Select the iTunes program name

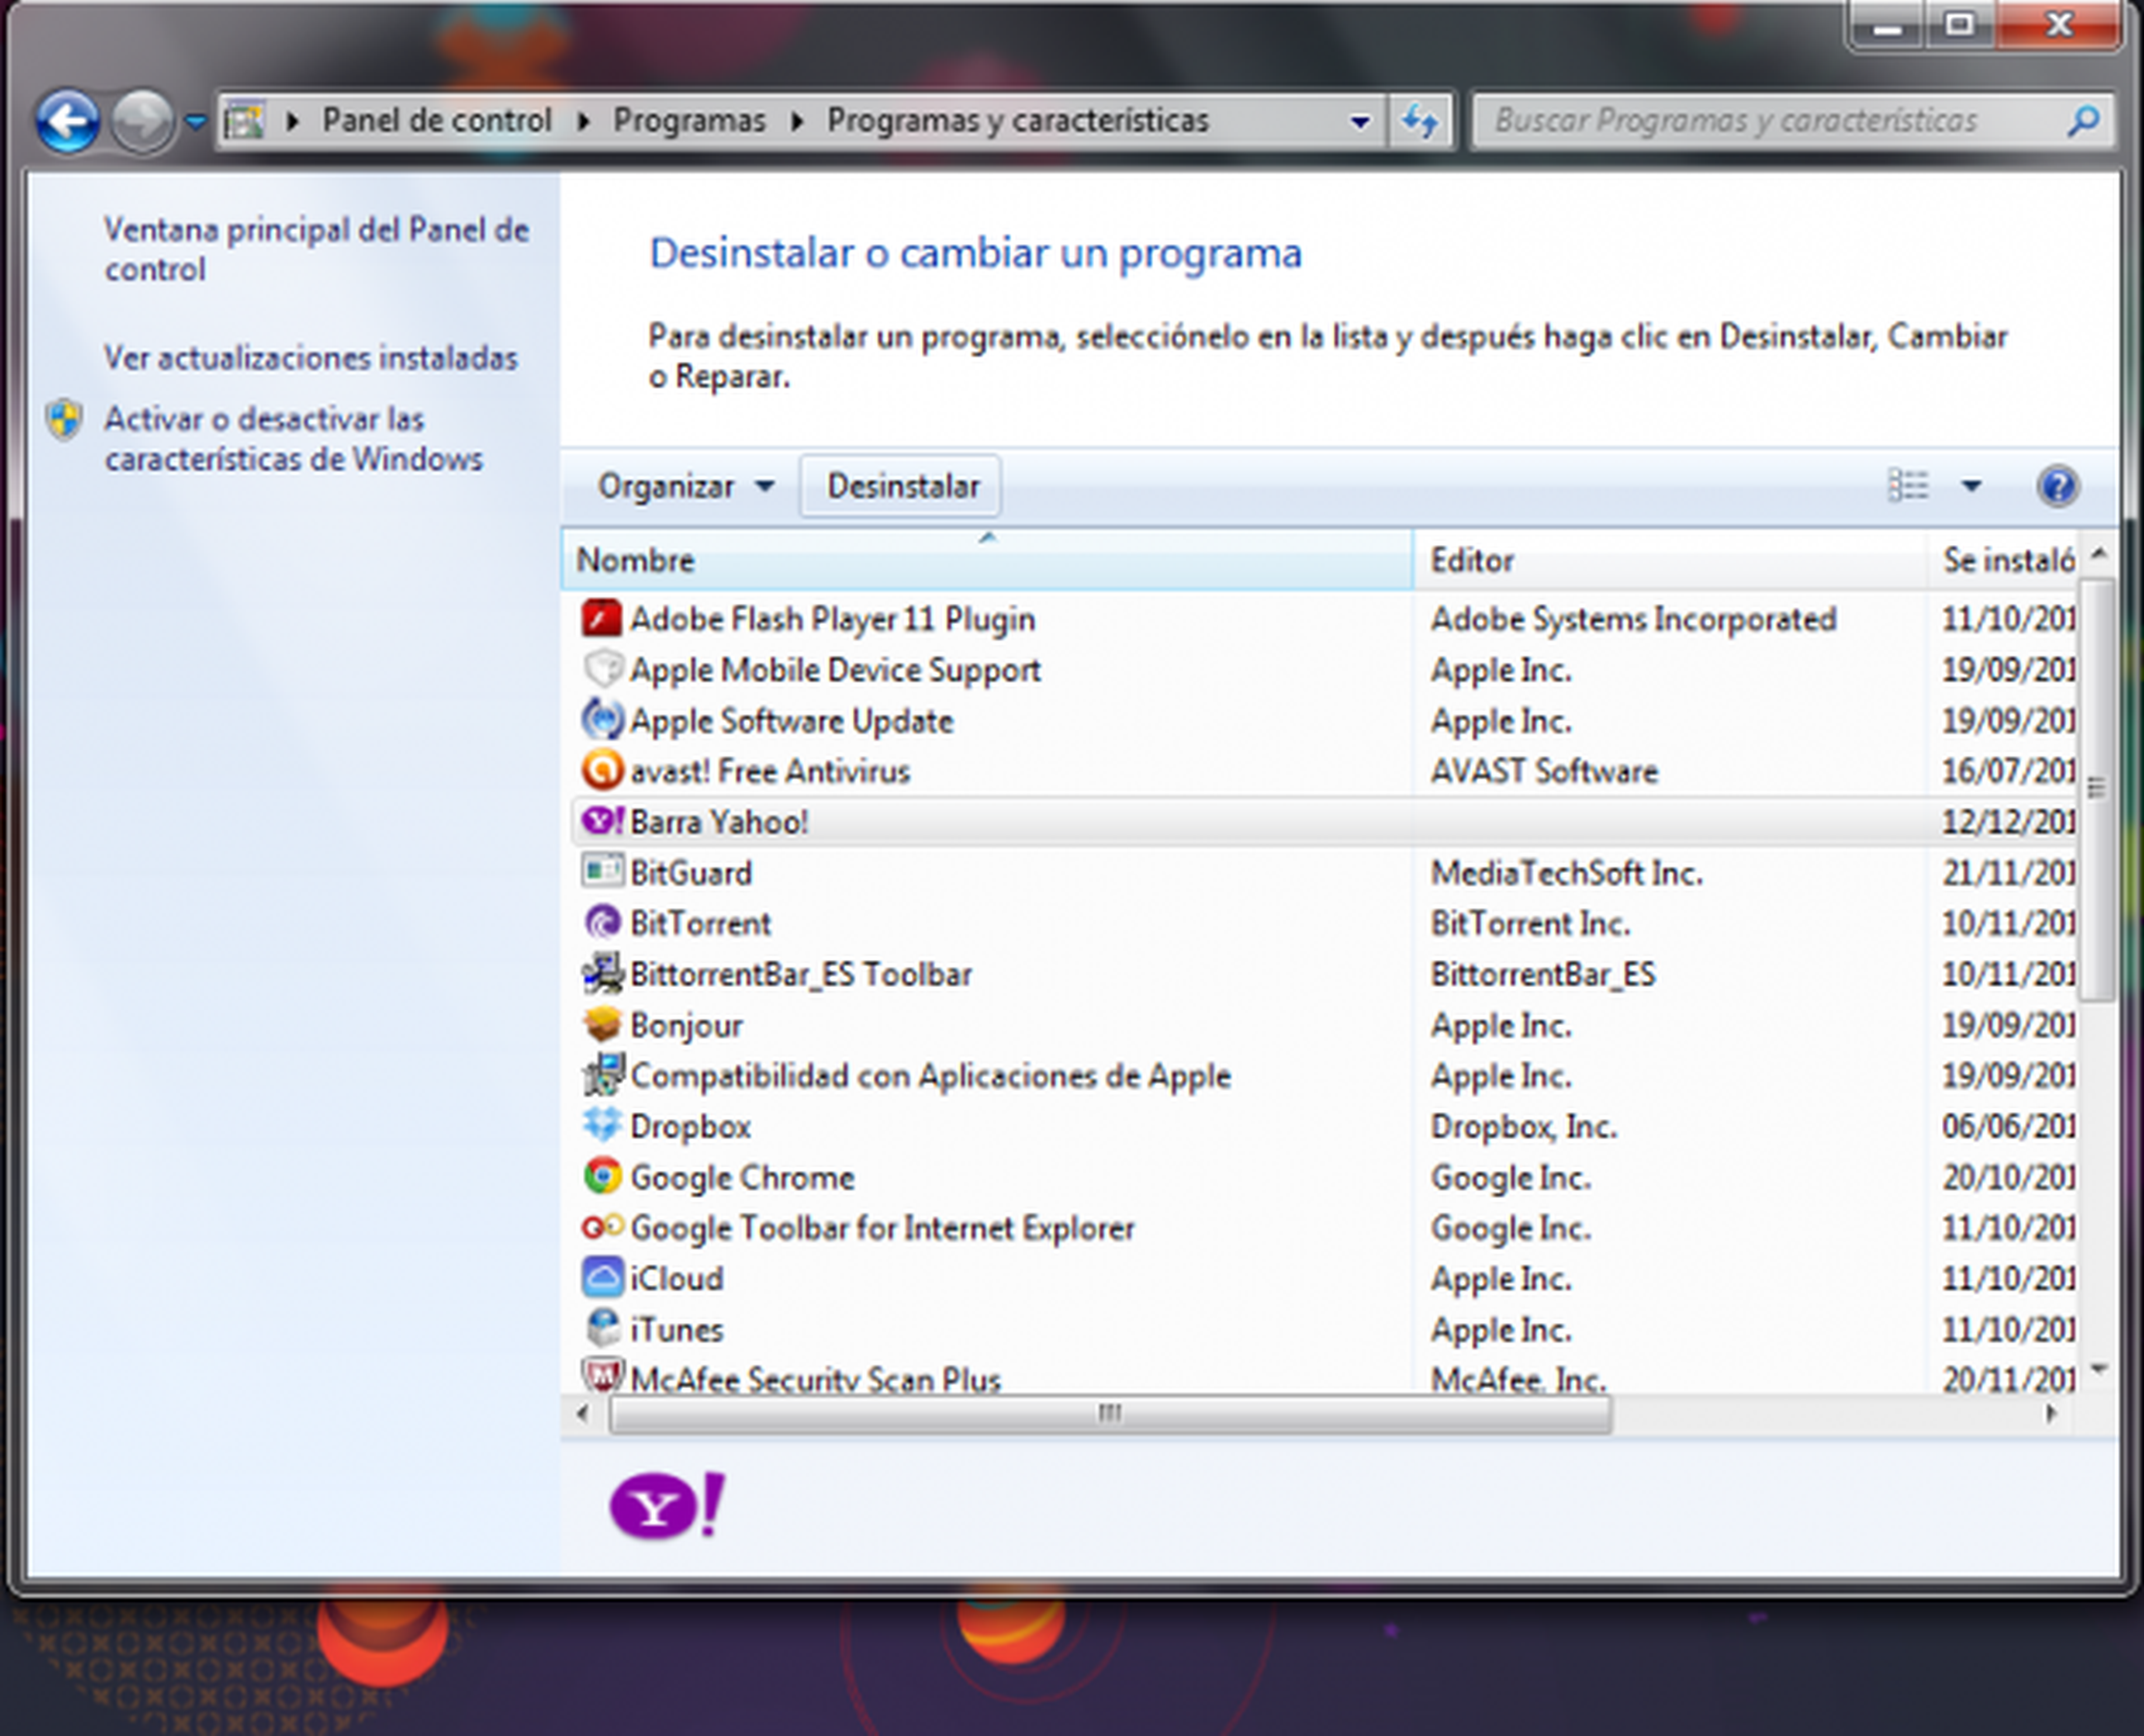[676, 1329]
